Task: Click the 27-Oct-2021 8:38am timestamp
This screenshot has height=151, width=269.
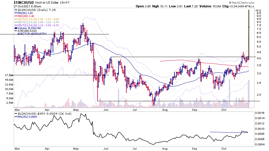Action: [27, 6]
